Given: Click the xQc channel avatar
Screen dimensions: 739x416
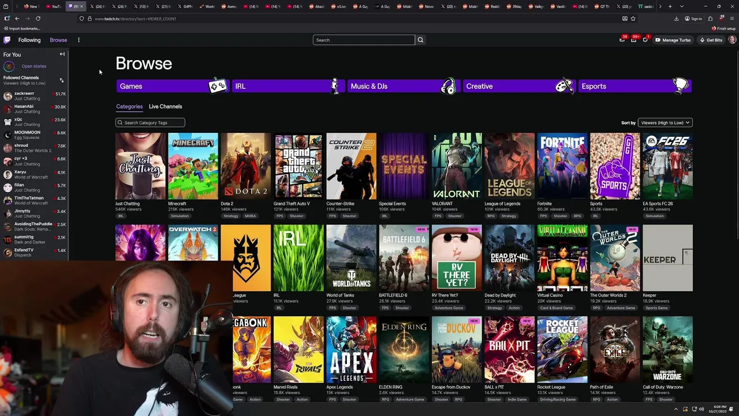Looking at the screenshot, I should coord(8,122).
